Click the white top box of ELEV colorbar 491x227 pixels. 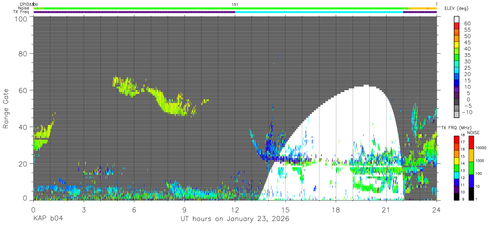457,19
